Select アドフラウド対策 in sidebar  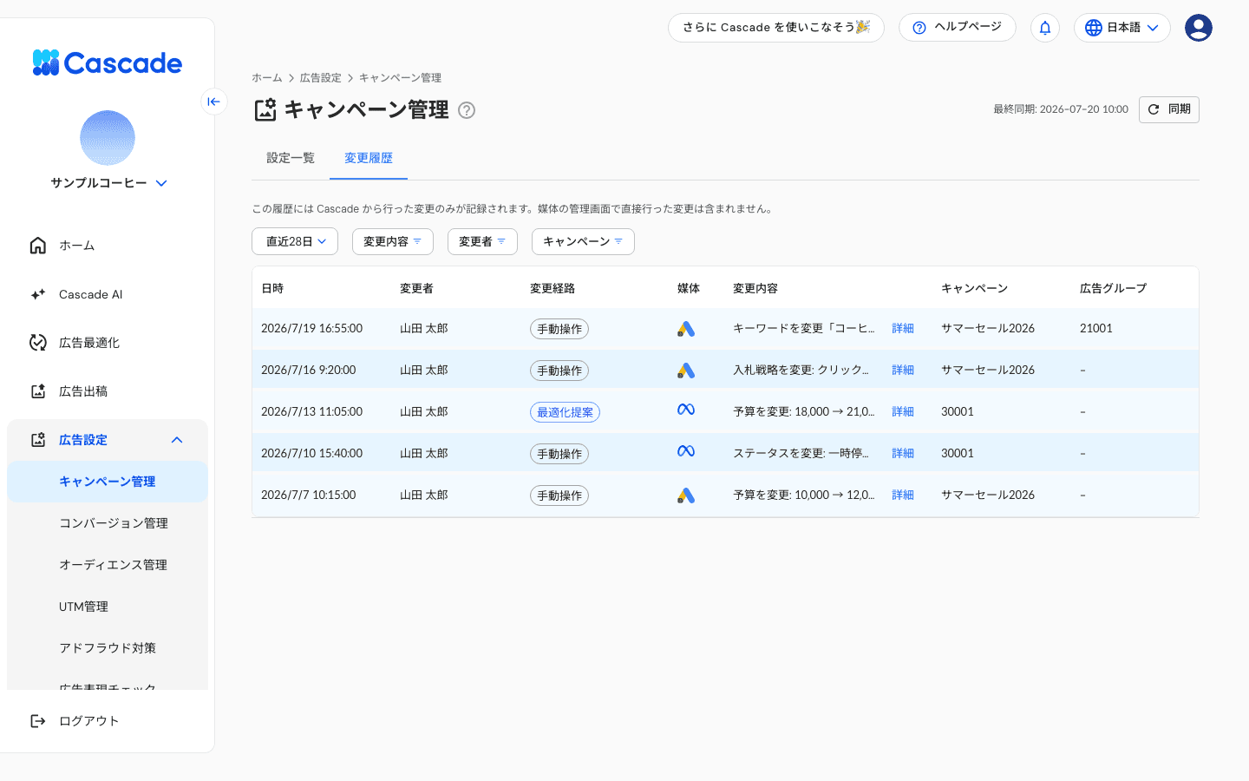pyautogui.click(x=108, y=648)
